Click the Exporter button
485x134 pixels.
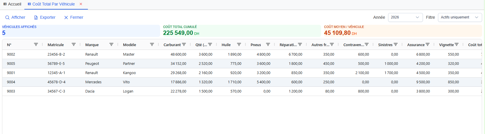tap(45, 17)
